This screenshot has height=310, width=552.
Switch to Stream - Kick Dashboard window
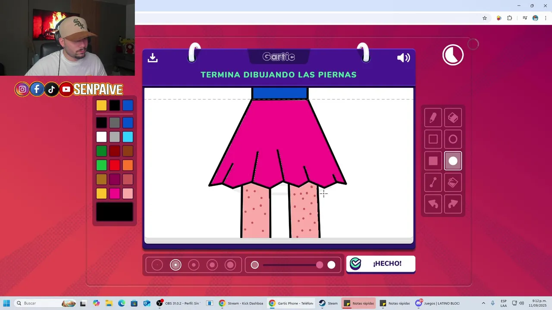tap(241, 303)
